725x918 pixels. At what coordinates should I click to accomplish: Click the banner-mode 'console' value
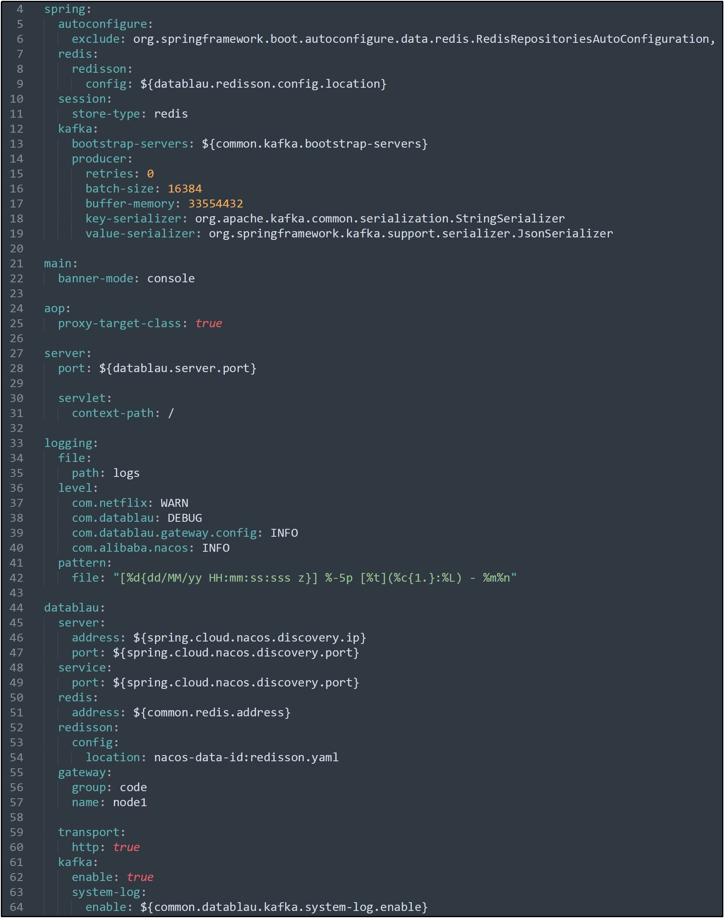pos(170,279)
